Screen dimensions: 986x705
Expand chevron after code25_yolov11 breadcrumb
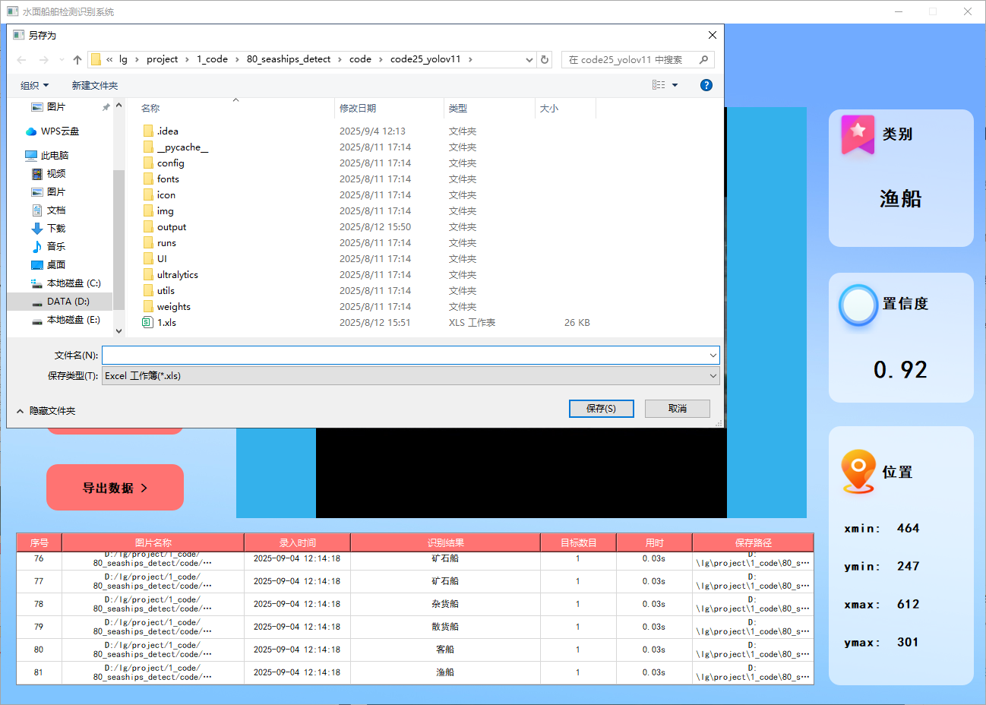coord(470,59)
